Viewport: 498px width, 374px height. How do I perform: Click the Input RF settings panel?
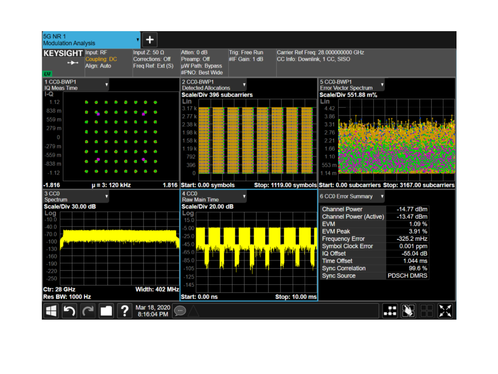(108, 62)
